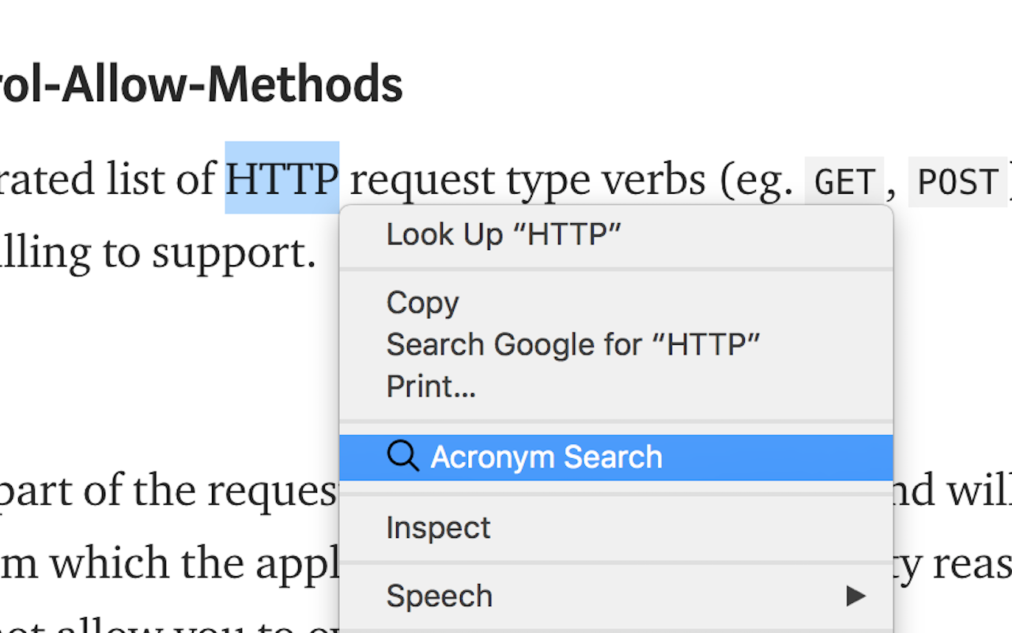1012x633 pixels.
Task: Click Search Google for "HTTP"
Action: [x=616, y=345]
